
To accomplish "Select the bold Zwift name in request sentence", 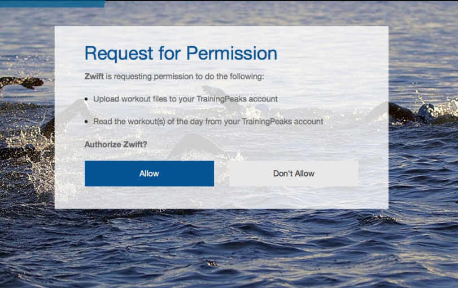I will point(94,77).
